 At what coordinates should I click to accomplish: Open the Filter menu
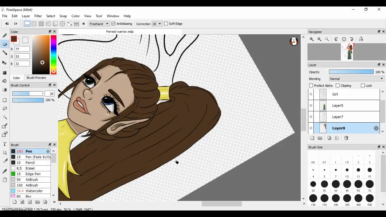38,16
